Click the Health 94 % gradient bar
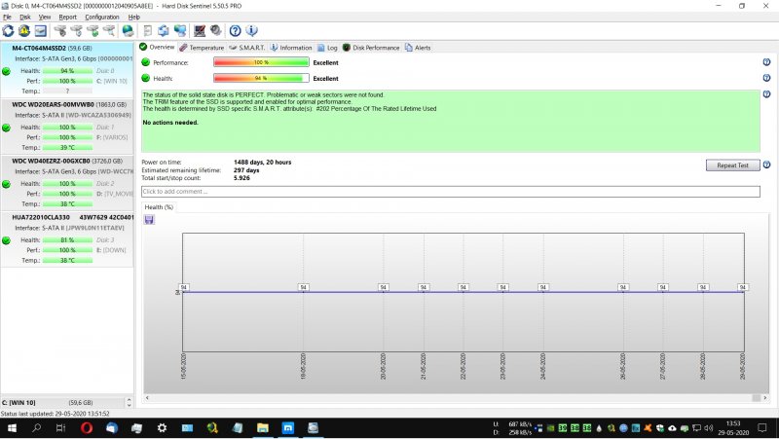779x439 pixels. (x=261, y=78)
